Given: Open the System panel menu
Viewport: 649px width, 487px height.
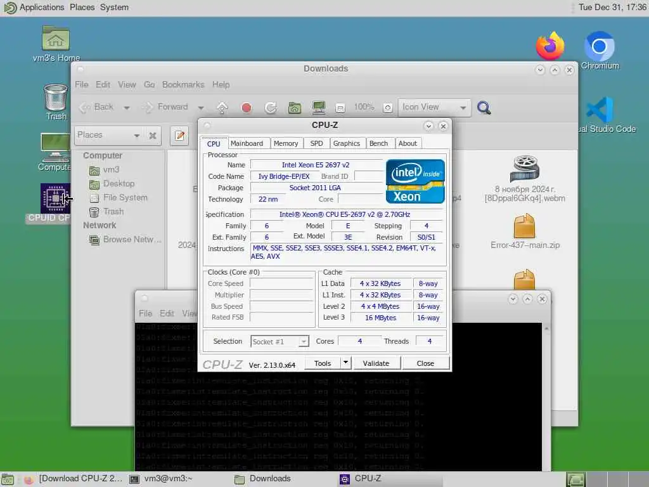Looking at the screenshot, I should click(x=114, y=8).
